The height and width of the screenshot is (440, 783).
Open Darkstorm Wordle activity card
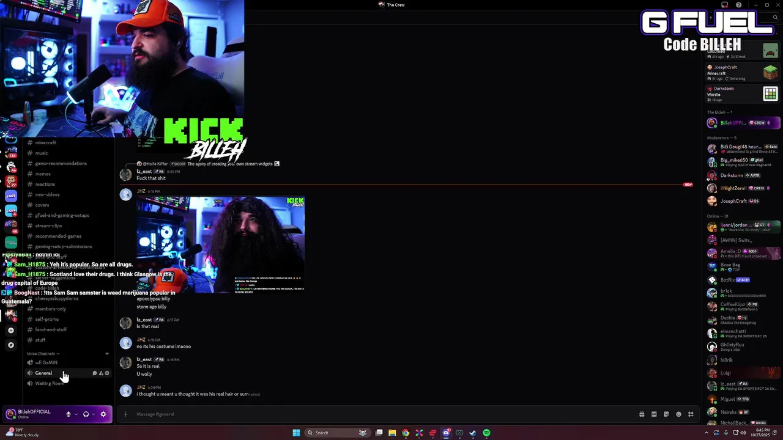click(x=743, y=94)
